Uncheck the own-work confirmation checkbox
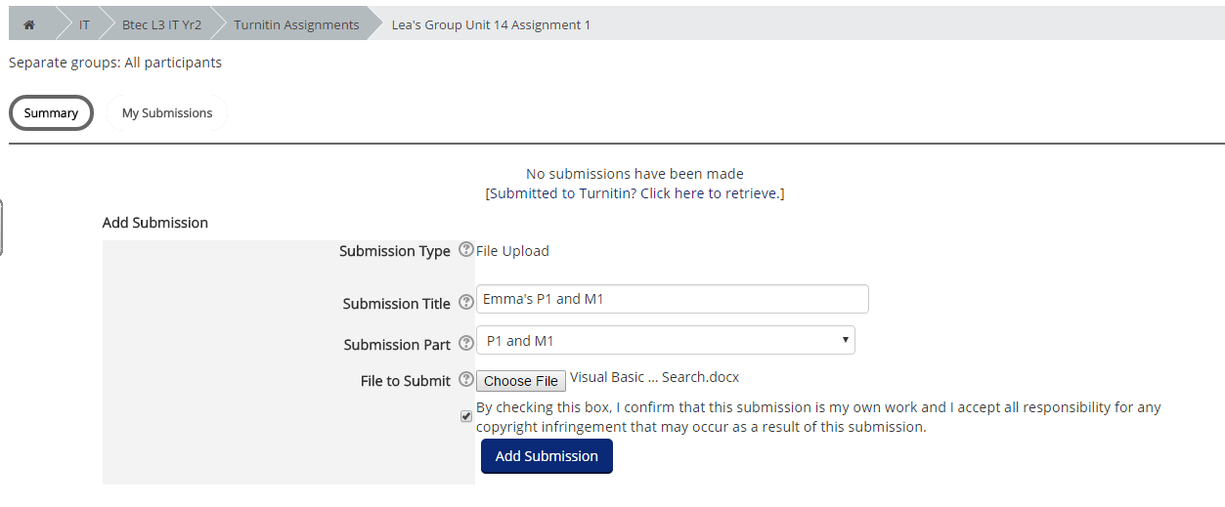The image size is (1225, 507). [x=466, y=417]
